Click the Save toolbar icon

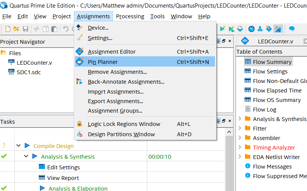[x=25, y=29]
